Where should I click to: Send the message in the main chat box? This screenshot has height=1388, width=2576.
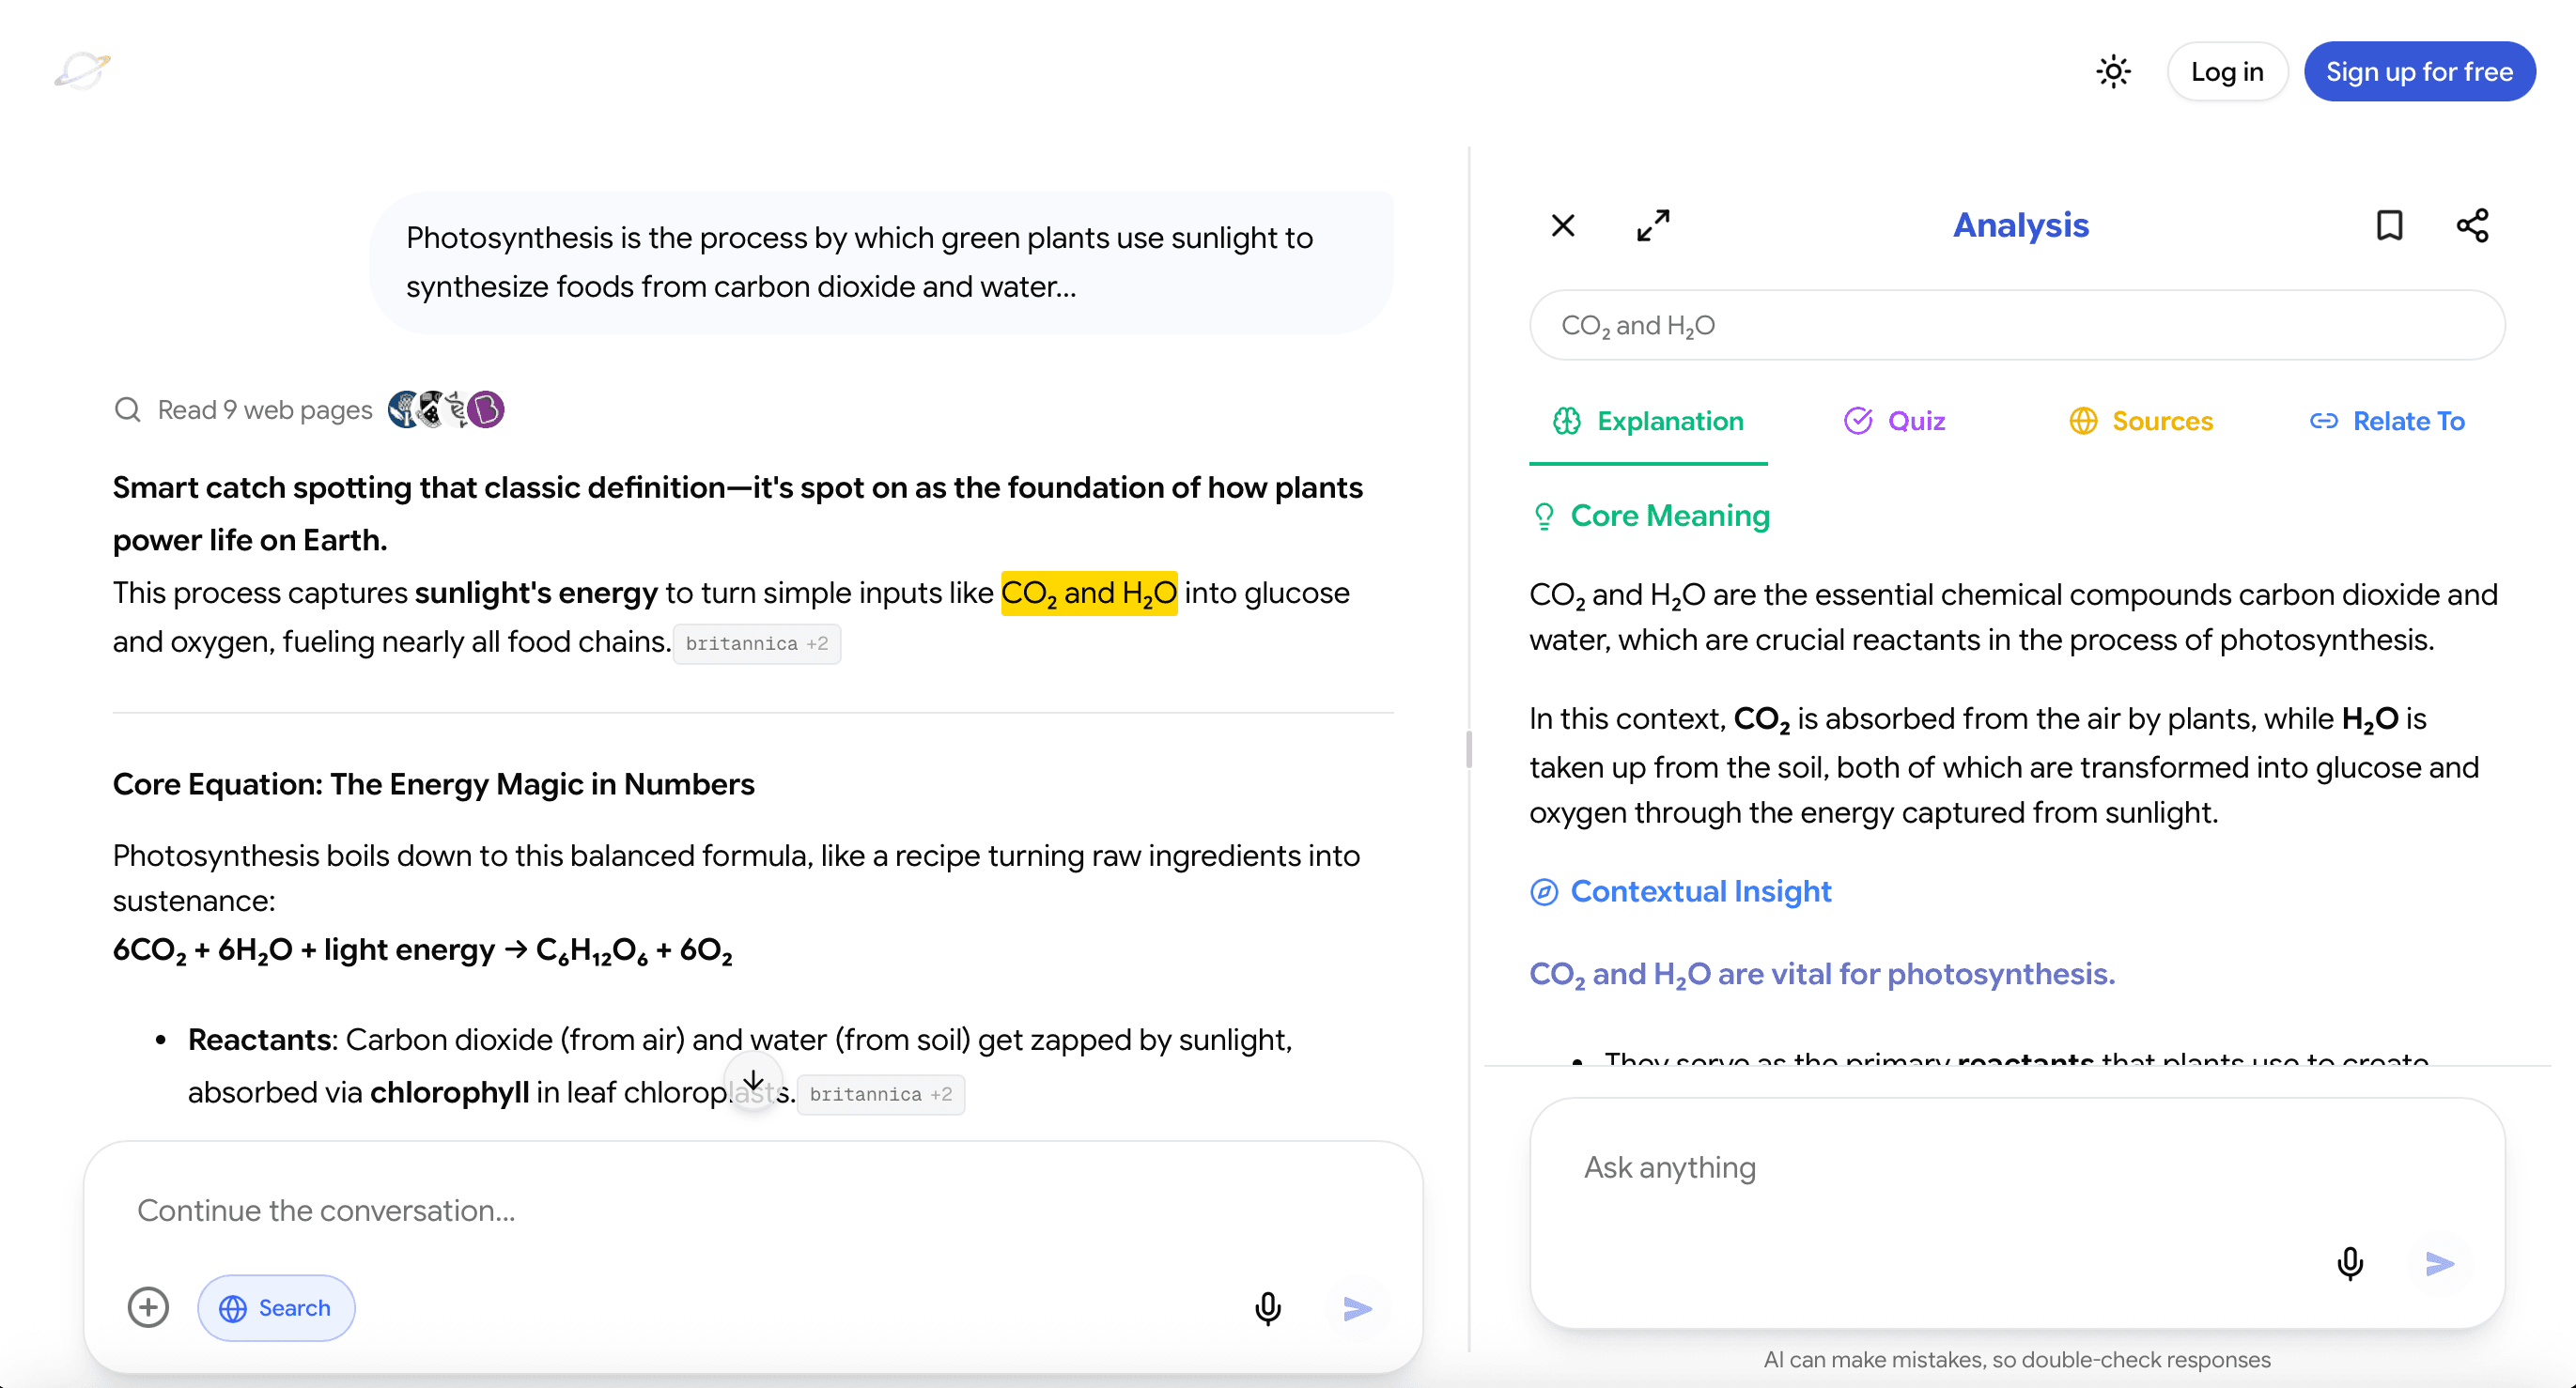(x=1357, y=1307)
